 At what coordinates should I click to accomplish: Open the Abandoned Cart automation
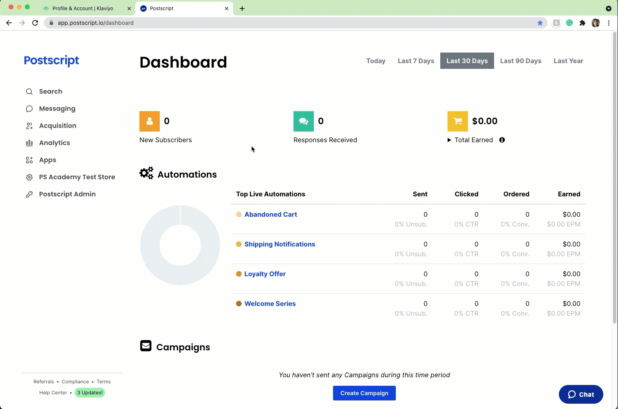point(271,214)
